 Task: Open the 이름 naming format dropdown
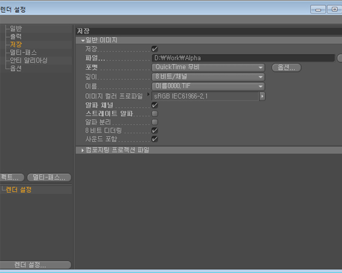click(209, 86)
